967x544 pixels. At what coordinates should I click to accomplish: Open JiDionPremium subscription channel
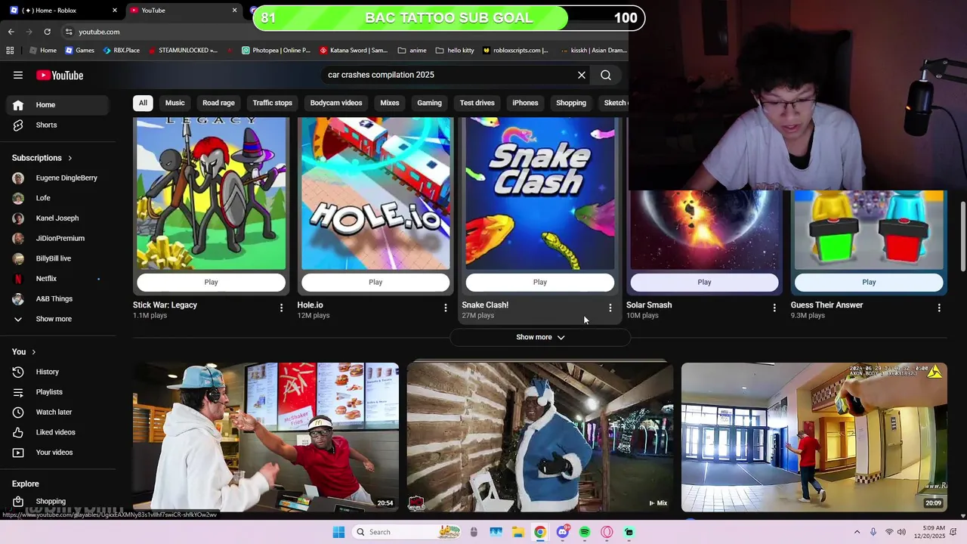click(x=57, y=238)
